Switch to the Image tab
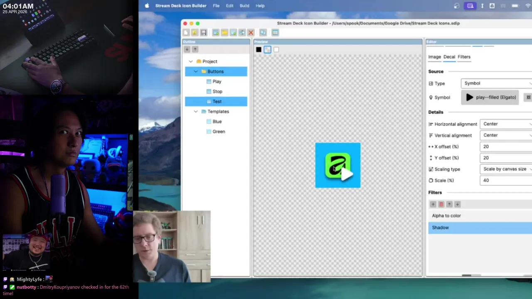Viewport: 532px width, 299px height. (x=434, y=57)
